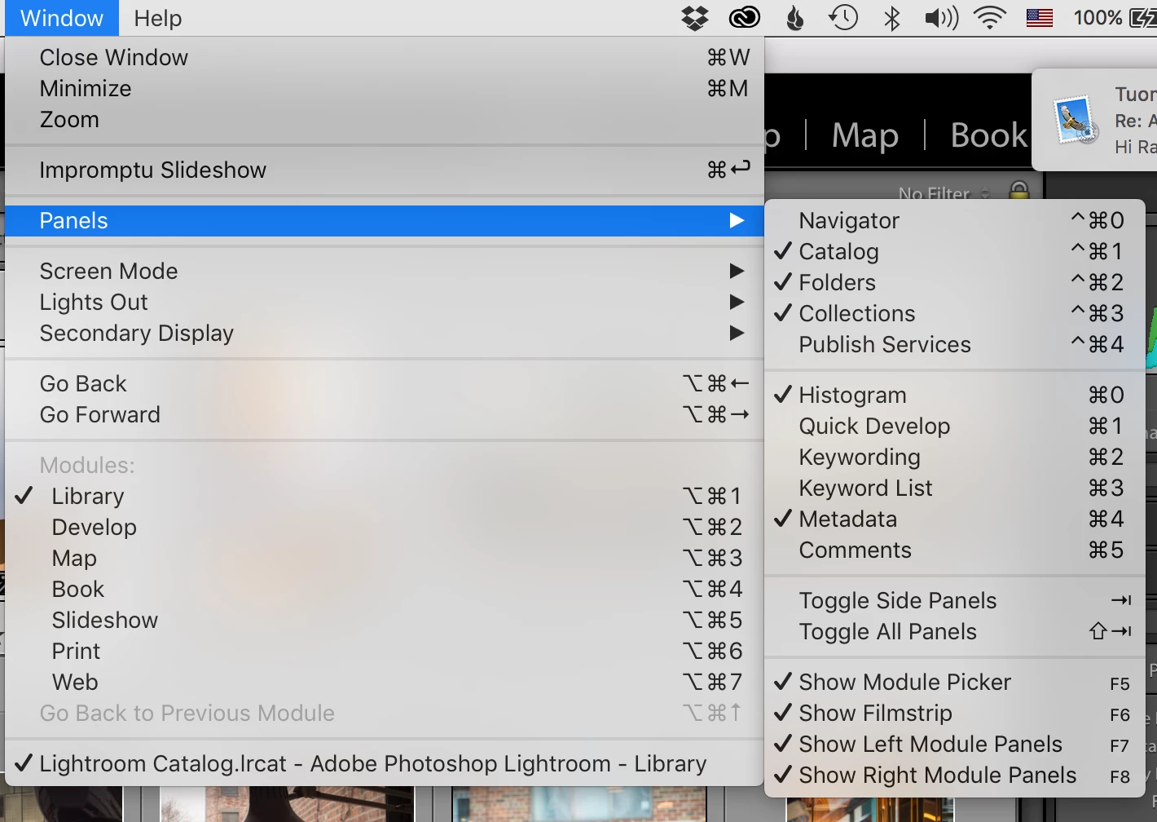The image size is (1157, 822).
Task: Show the Keywording panel
Action: [955, 457]
